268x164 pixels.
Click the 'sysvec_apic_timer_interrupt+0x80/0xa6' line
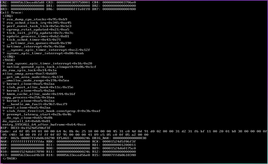43,53
